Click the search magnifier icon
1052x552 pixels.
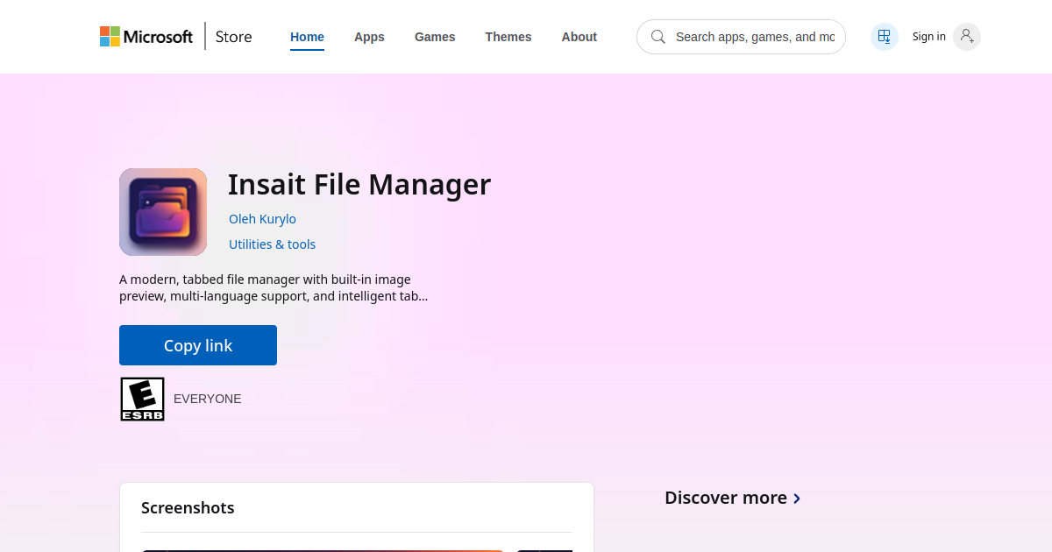pyautogui.click(x=658, y=37)
